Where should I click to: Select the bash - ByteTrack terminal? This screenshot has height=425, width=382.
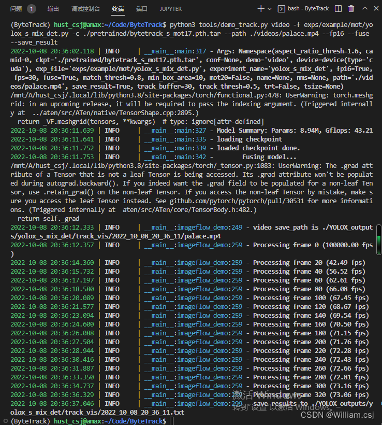coord(308,9)
